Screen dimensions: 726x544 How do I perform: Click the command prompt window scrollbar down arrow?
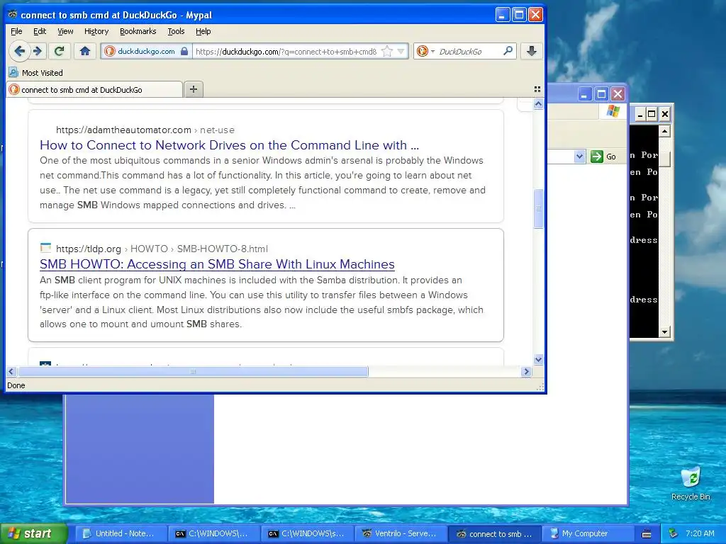tap(664, 331)
